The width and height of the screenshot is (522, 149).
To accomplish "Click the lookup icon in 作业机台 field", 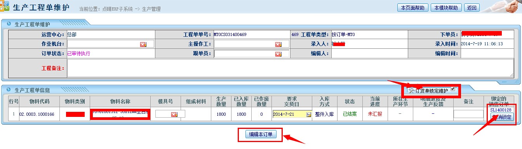I will 143,45.
